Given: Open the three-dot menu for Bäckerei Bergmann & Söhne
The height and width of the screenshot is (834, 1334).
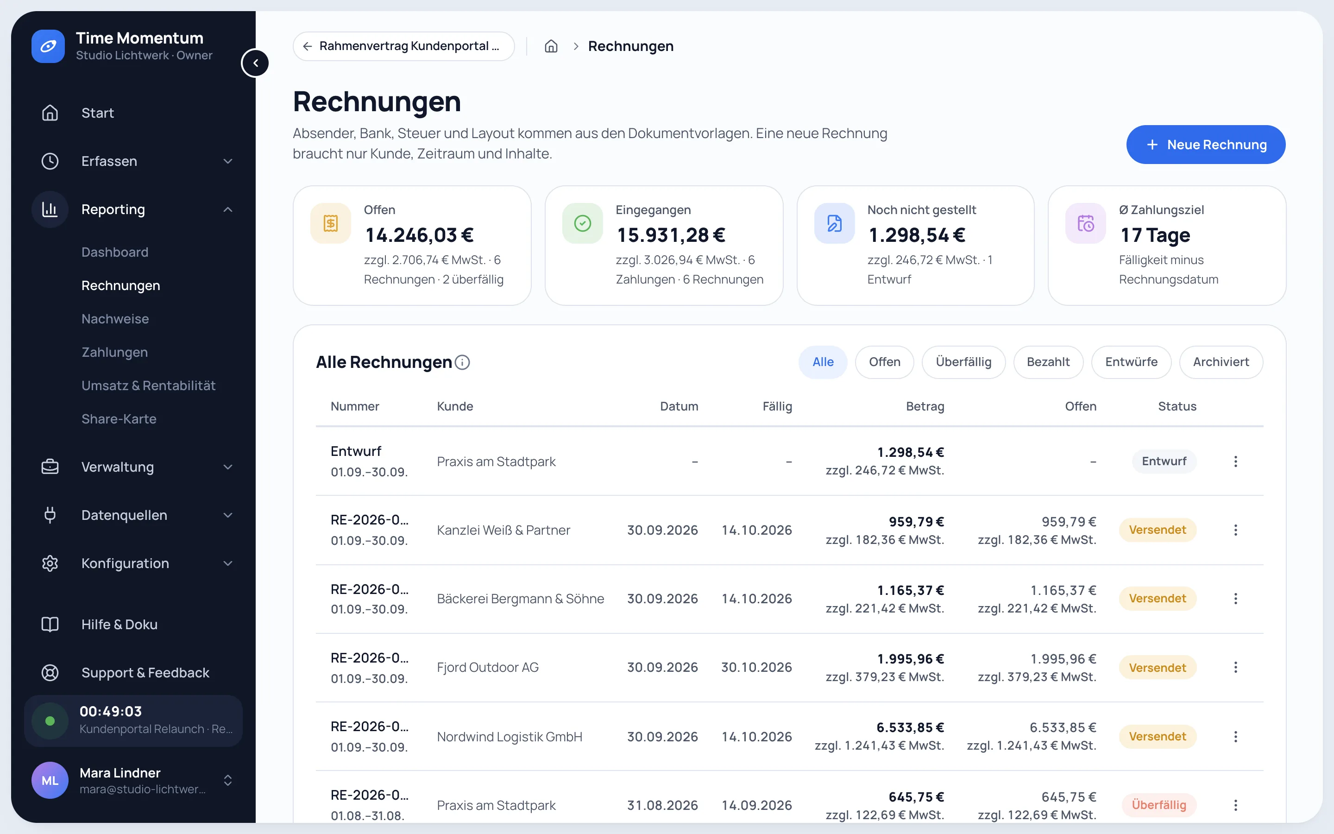Looking at the screenshot, I should tap(1235, 599).
